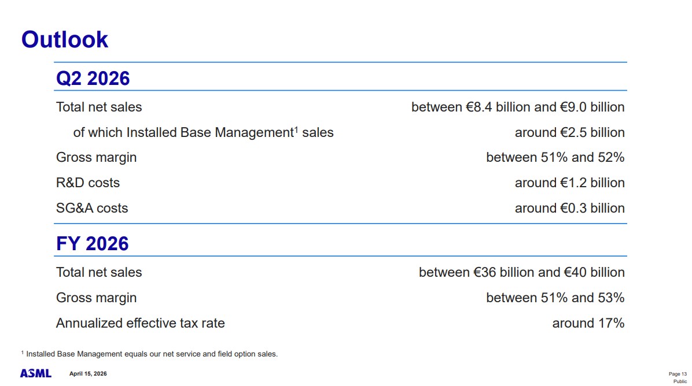Viewport: 692px width, 386px height.
Task: Click the April 15, 2026 footer date
Action: pyautogui.click(x=88, y=374)
